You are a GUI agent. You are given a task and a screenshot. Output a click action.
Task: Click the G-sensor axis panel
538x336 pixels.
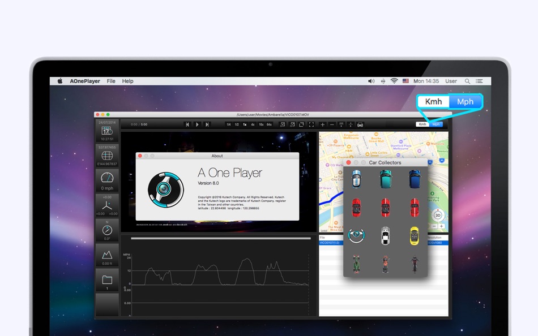[x=107, y=205]
